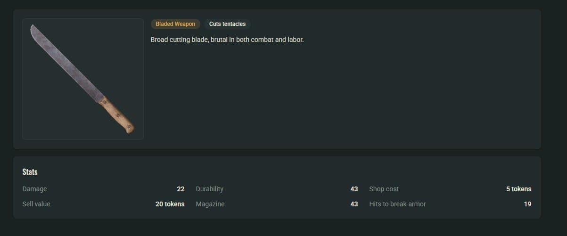This screenshot has height=236, width=567.
Task: Select the Bladed Weapon tag
Action: (175, 24)
